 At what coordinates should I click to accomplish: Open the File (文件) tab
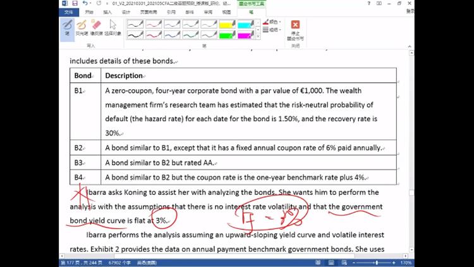pos(69,12)
